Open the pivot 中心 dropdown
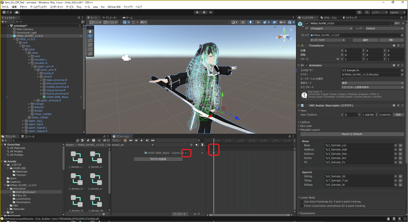Screen dimensions: 408x222 click(96, 22)
